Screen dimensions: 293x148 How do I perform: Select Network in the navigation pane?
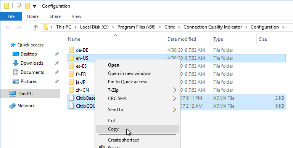[26, 106]
